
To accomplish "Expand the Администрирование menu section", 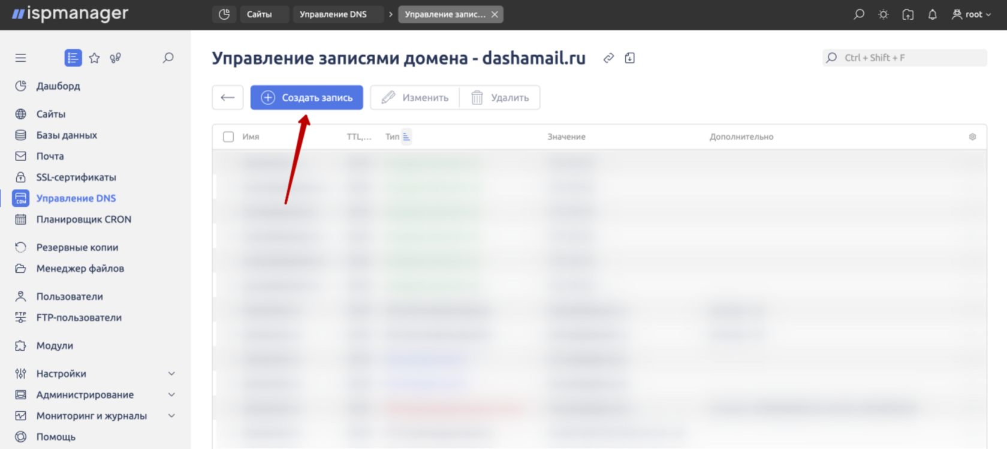I will click(171, 394).
